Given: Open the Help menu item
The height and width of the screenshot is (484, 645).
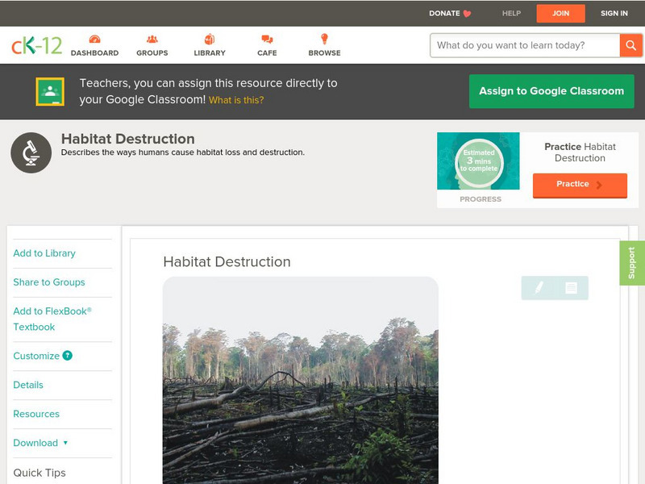Looking at the screenshot, I should pos(511,13).
